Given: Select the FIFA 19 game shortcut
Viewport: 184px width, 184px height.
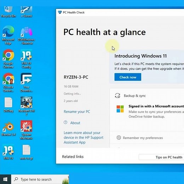Looking at the screenshot, I should [8, 152].
